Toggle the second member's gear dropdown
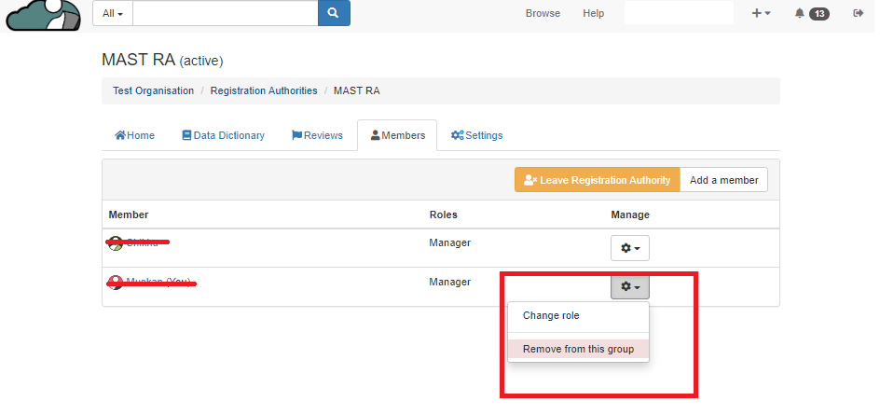 tap(629, 286)
